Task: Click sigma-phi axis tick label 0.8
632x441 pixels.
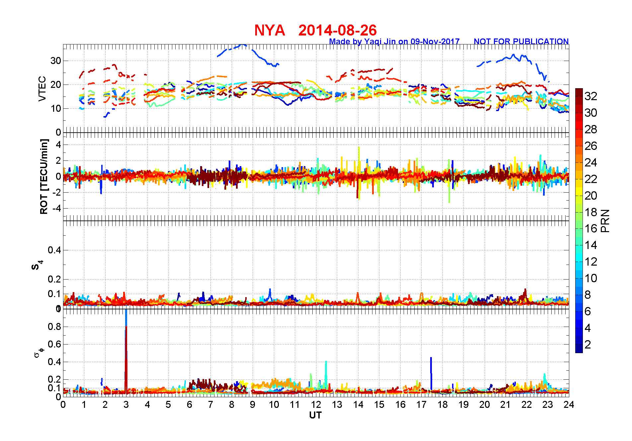Action: click(x=54, y=327)
